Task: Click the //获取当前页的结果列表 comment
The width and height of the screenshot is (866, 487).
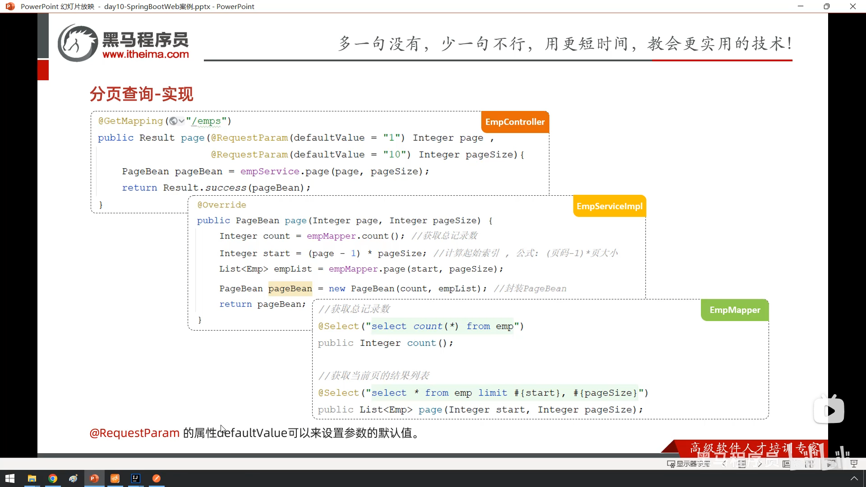Action: click(374, 376)
